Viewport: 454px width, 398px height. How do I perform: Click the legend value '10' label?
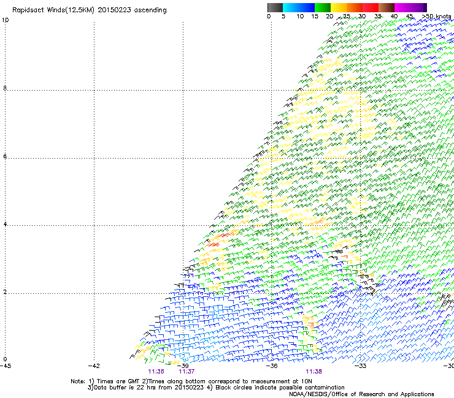pyautogui.click(x=300, y=16)
